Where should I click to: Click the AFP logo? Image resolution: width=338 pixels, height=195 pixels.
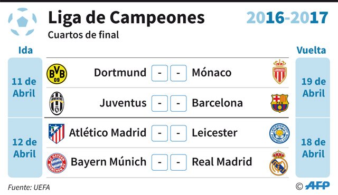tap(317, 186)
